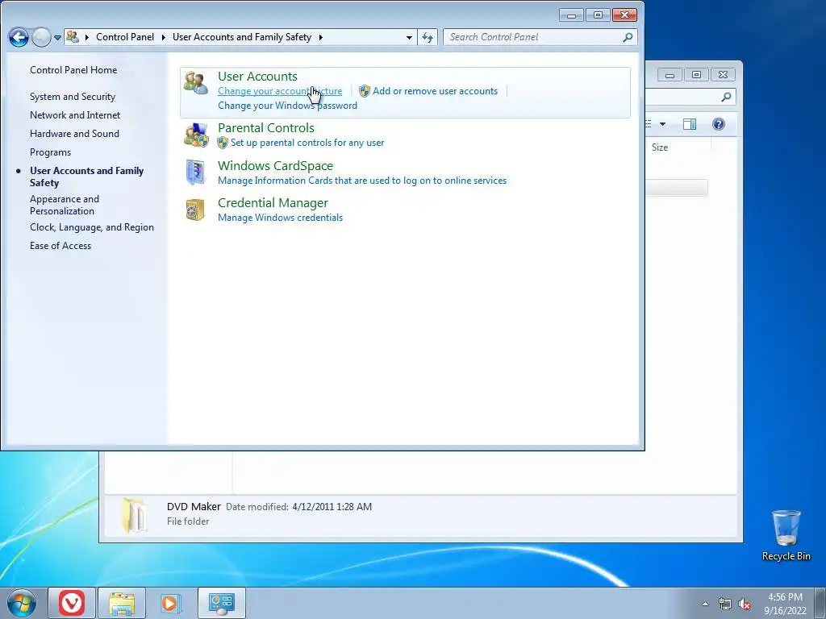Viewport: 826px width, 619px height.
Task: Click the Control Panel taskbar button
Action: 221,603
